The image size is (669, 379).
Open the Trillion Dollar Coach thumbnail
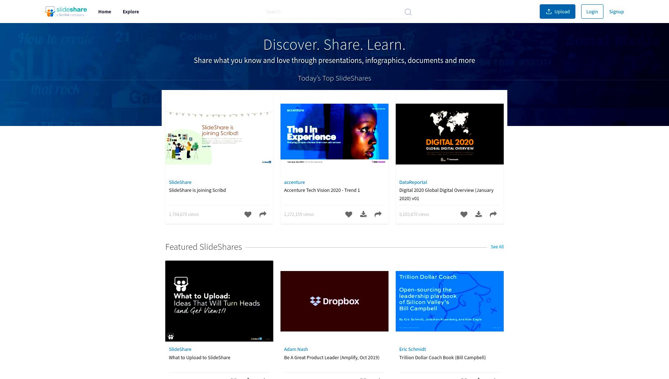coord(450,301)
